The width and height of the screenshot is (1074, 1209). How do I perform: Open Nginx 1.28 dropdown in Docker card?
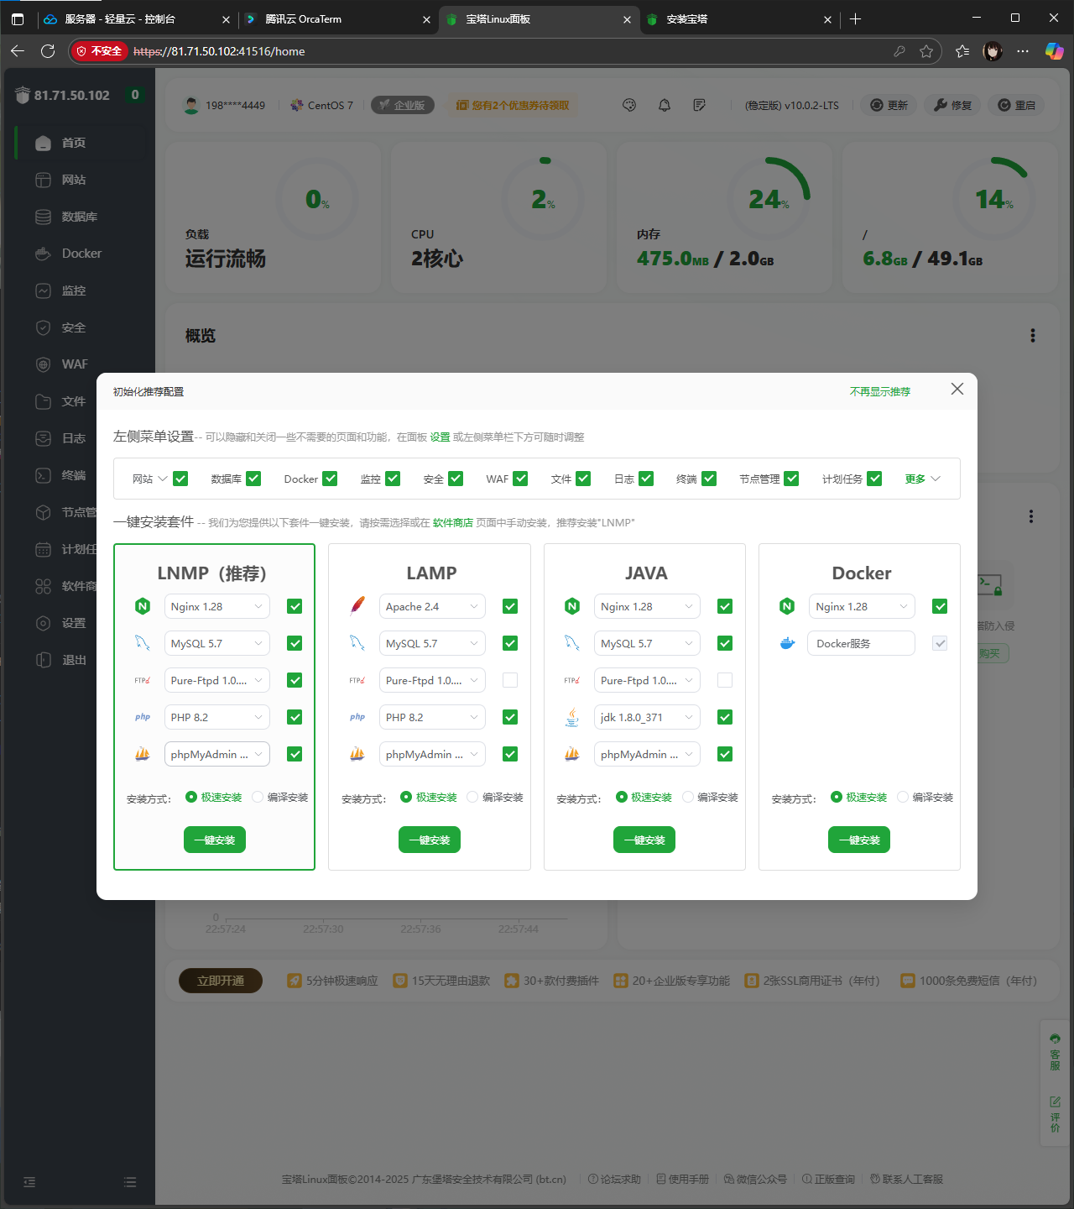coord(862,606)
